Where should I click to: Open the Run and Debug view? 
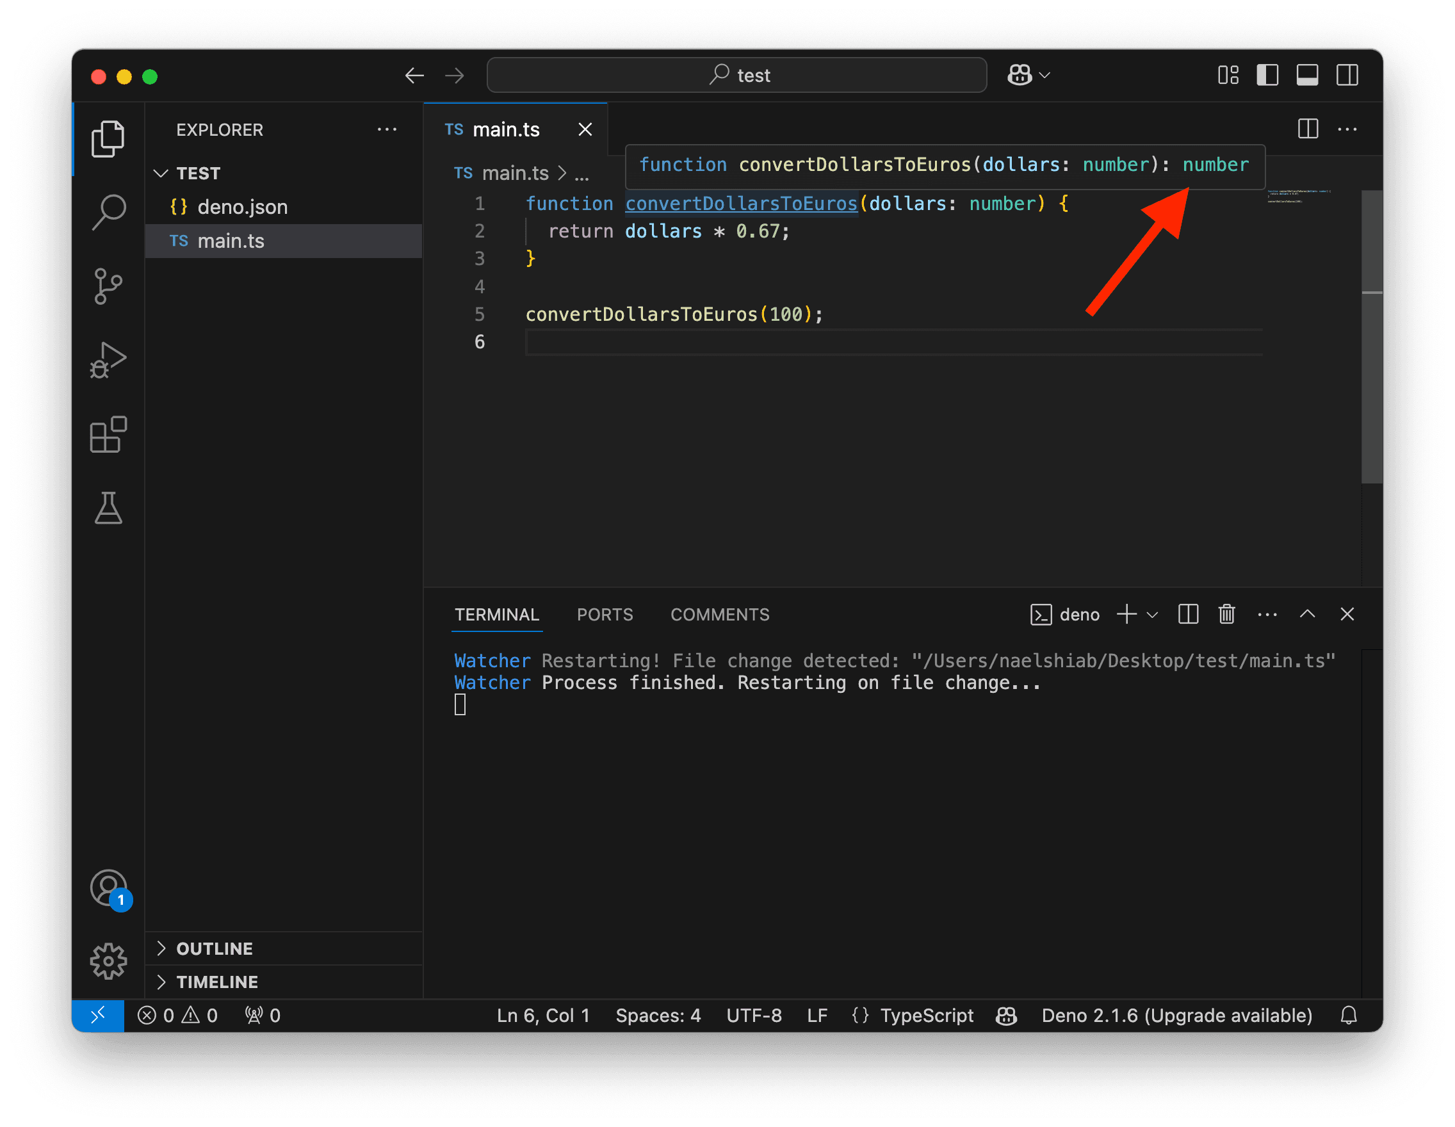click(x=108, y=360)
